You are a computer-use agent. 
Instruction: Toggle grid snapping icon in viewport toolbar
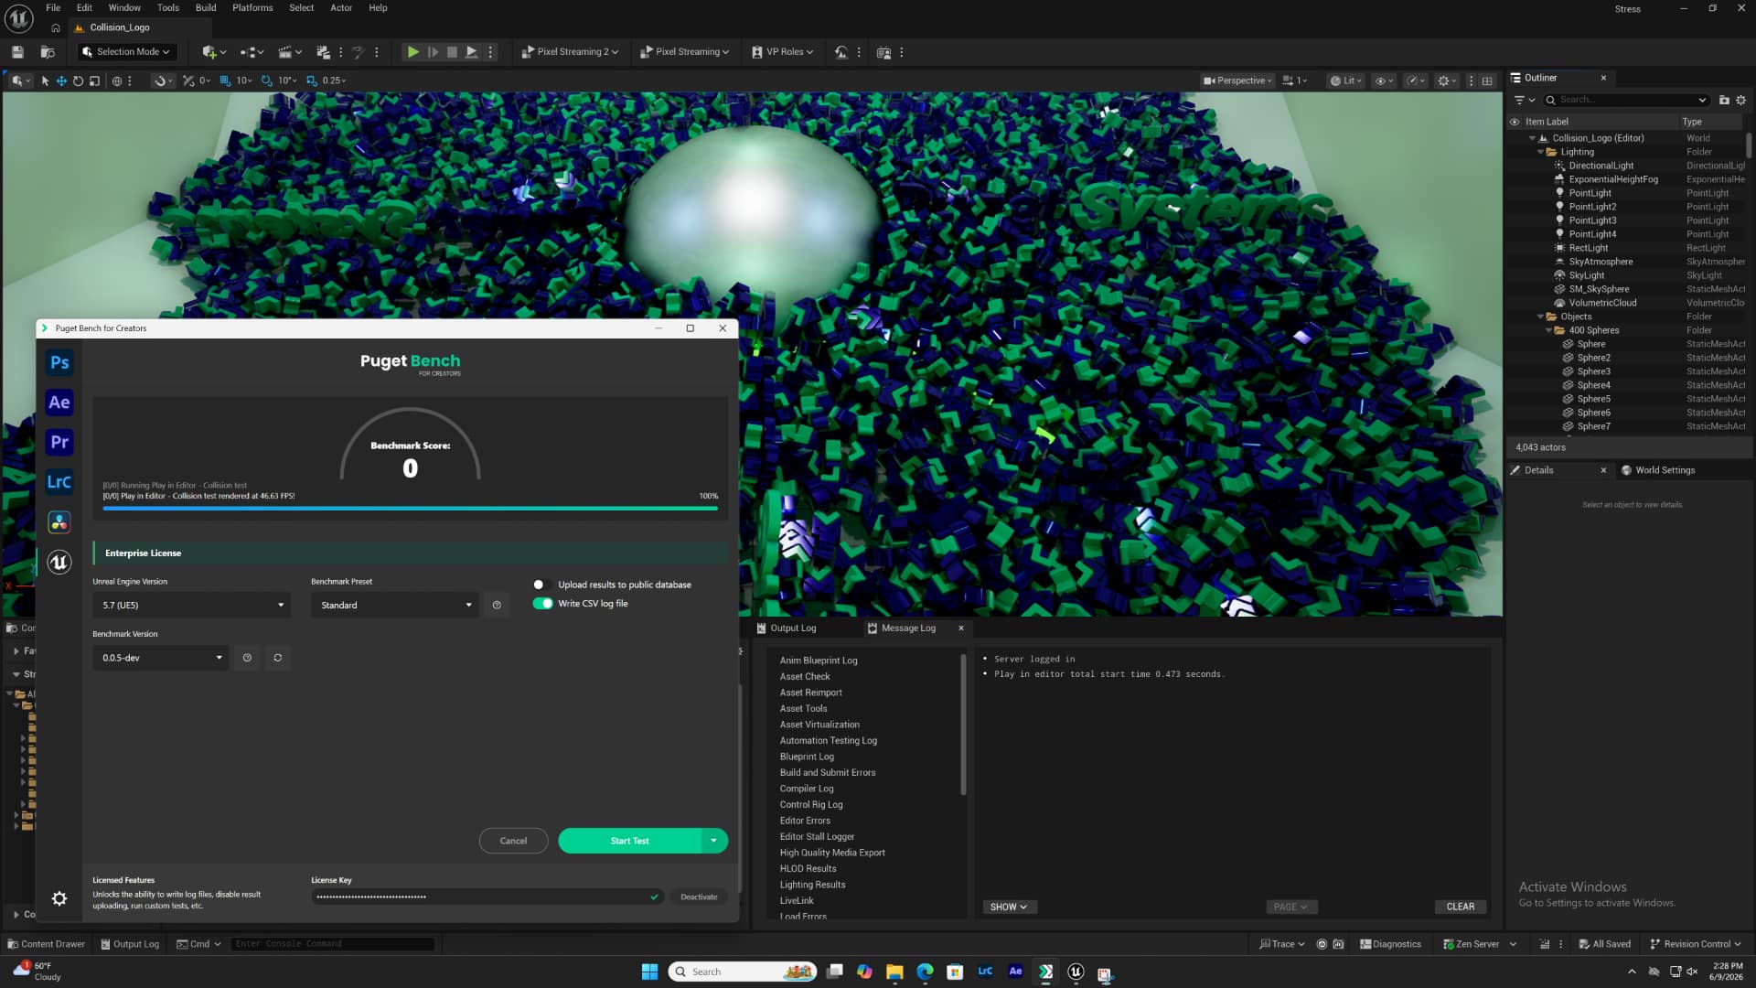225,81
